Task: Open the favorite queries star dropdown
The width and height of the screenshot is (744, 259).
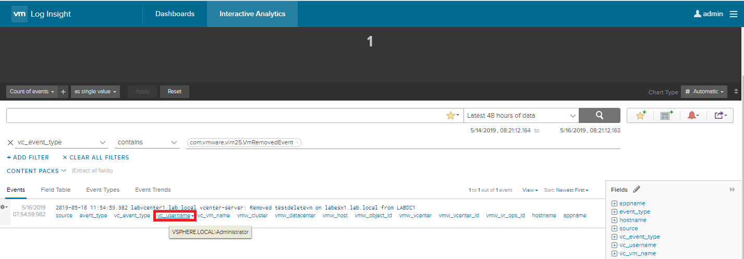Action: pyautogui.click(x=453, y=116)
